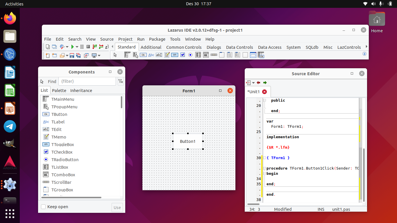Click the View Forms toolbar icon
Screen dimensions: 397x223
click(x=54, y=47)
